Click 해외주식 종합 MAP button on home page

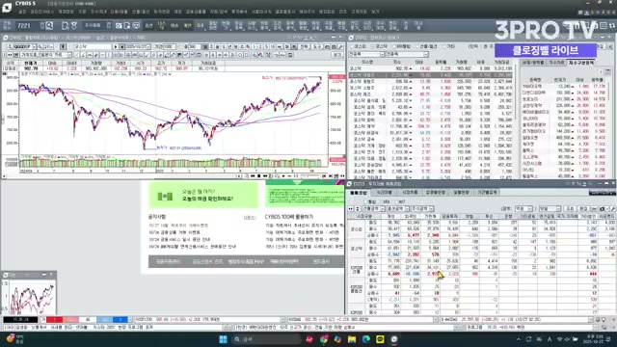point(246,261)
